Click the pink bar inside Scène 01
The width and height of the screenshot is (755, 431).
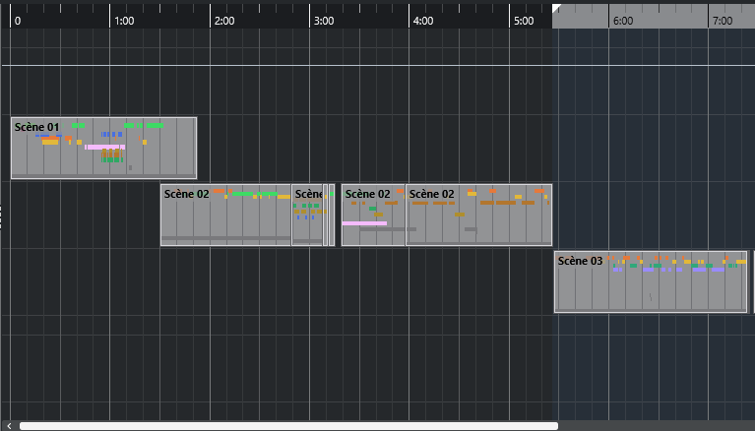(105, 147)
